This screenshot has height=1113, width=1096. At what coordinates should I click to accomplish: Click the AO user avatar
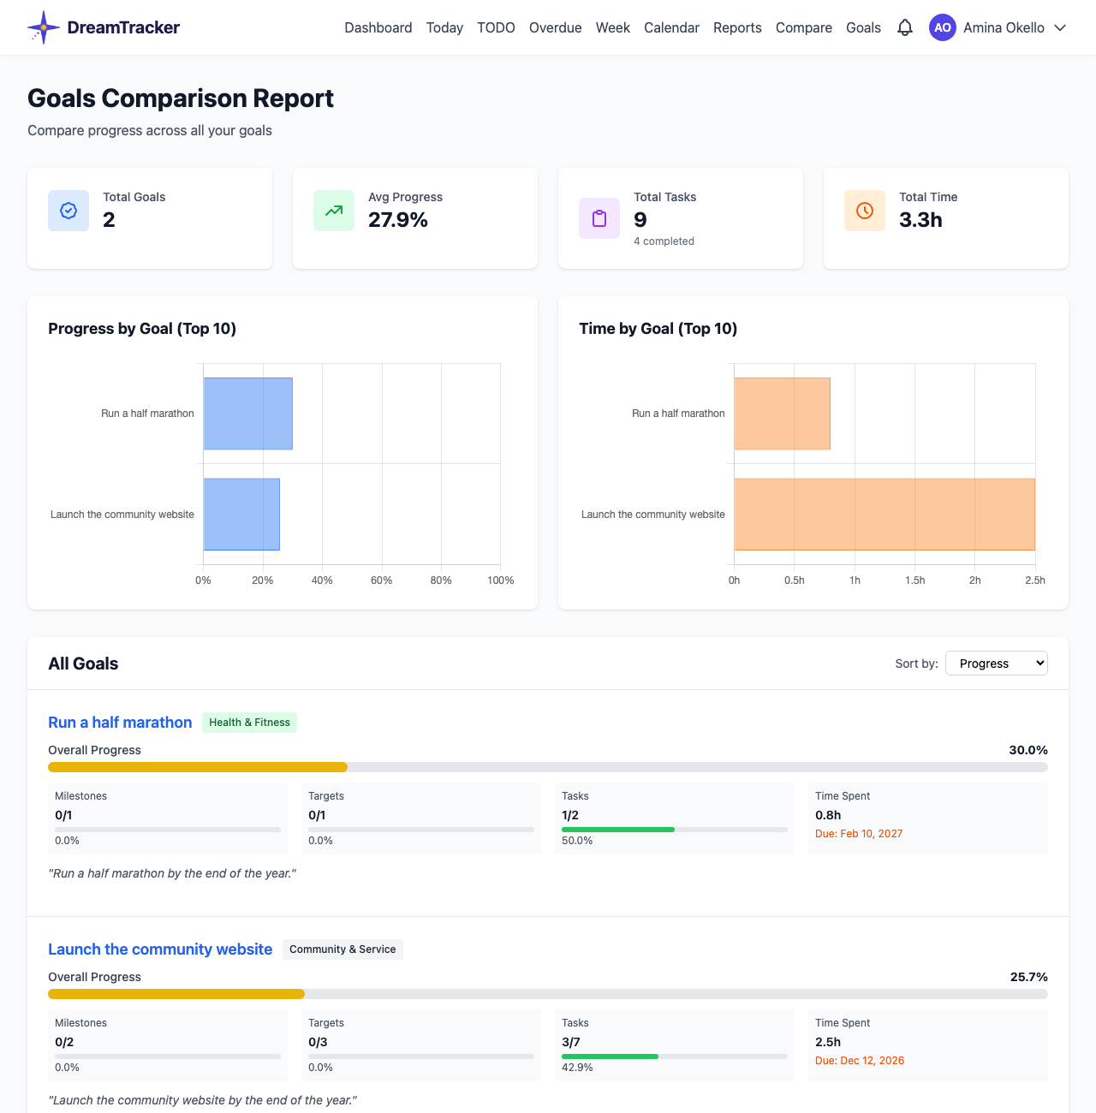[943, 27]
